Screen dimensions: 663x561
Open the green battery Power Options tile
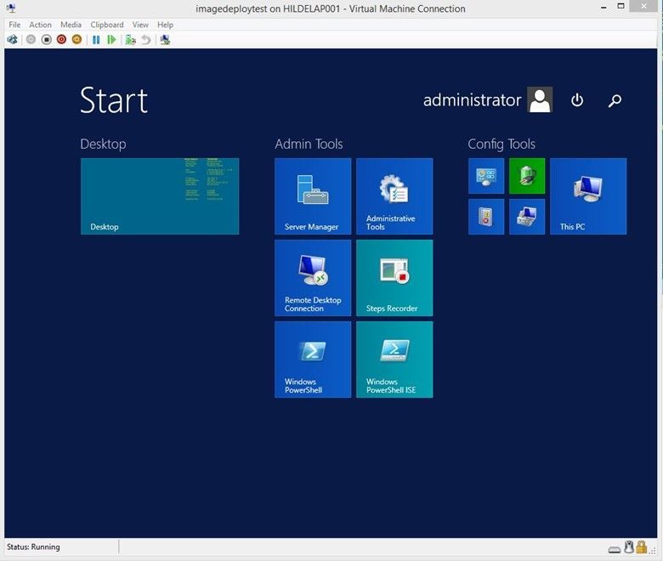tap(527, 176)
